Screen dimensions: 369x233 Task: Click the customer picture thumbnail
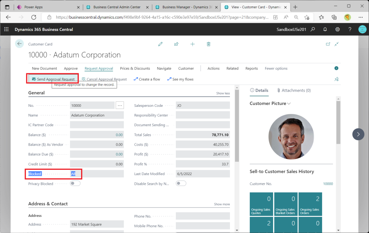coord(291,137)
